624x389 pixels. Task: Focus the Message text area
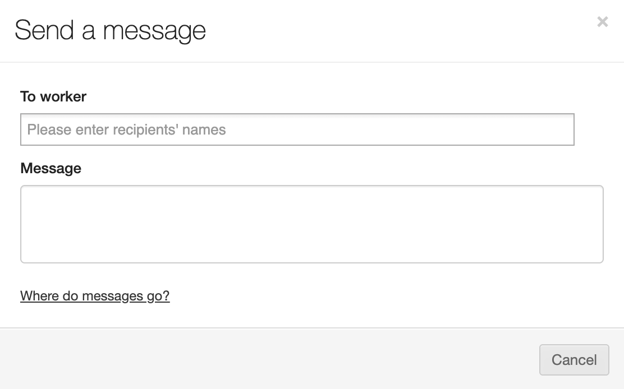coord(311,224)
